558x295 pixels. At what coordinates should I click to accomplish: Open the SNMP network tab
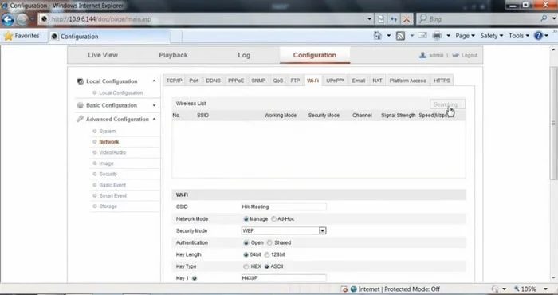click(258, 81)
